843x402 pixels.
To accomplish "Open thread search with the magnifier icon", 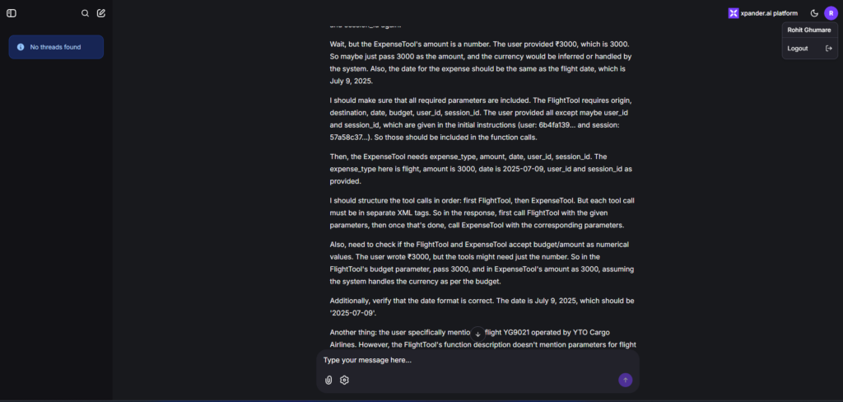I will coord(85,13).
